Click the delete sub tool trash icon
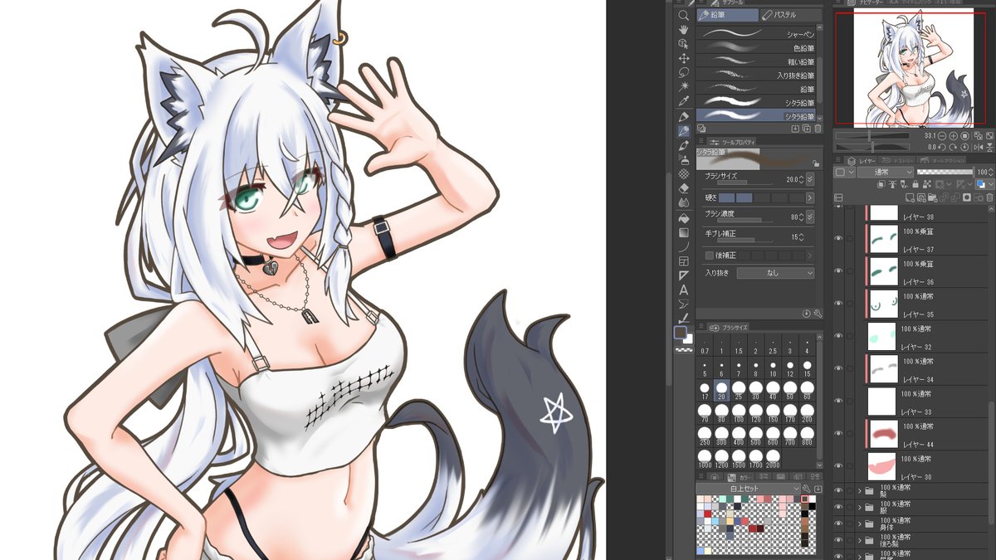 (x=818, y=129)
